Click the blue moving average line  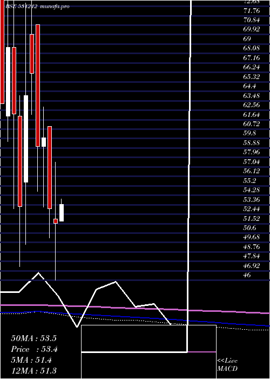pyautogui.click(x=135, y=317)
